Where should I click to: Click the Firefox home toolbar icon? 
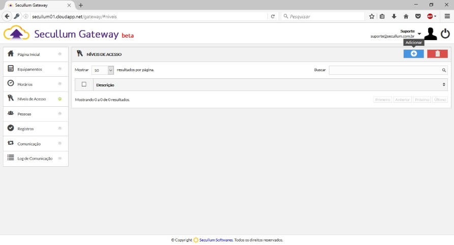(x=406, y=16)
